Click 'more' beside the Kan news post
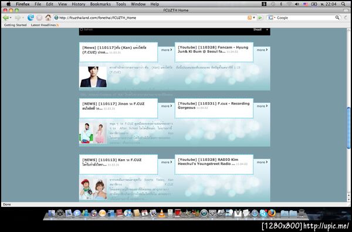 point(167,50)
